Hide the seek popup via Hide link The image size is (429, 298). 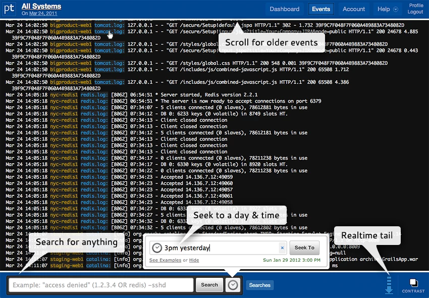(194, 260)
